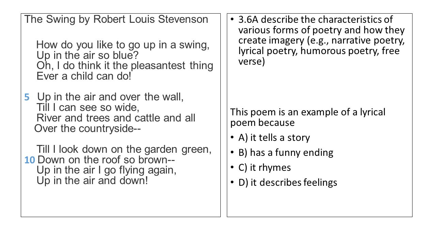This screenshot has height=245, width=436.
Task: Click the blue line number 5
Action: tap(27, 97)
